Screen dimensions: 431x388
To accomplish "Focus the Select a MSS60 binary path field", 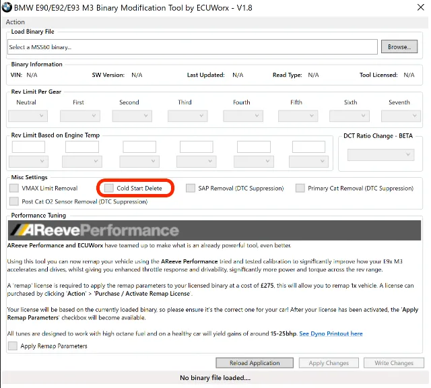I will click(x=193, y=47).
